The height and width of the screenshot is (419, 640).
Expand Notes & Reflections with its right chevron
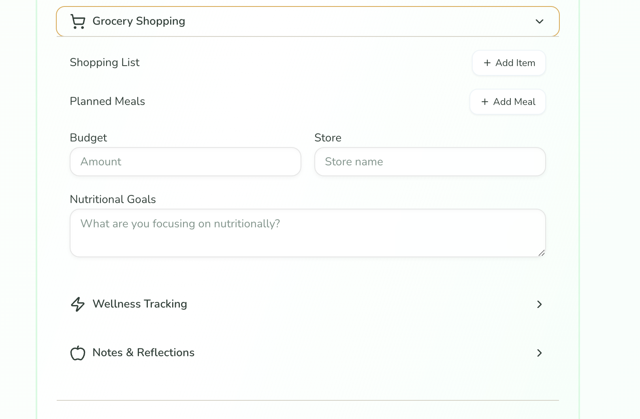[539, 353]
